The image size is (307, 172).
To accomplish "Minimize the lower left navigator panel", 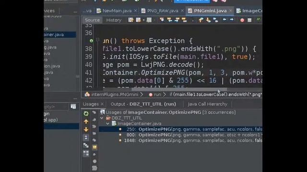I will [x=75, y=99].
